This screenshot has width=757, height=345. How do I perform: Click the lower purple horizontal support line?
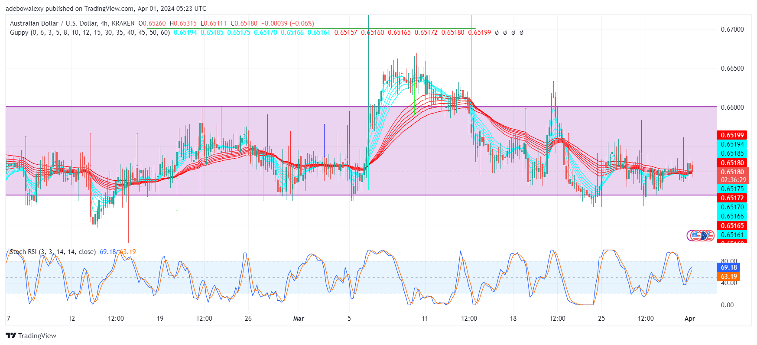(361, 195)
